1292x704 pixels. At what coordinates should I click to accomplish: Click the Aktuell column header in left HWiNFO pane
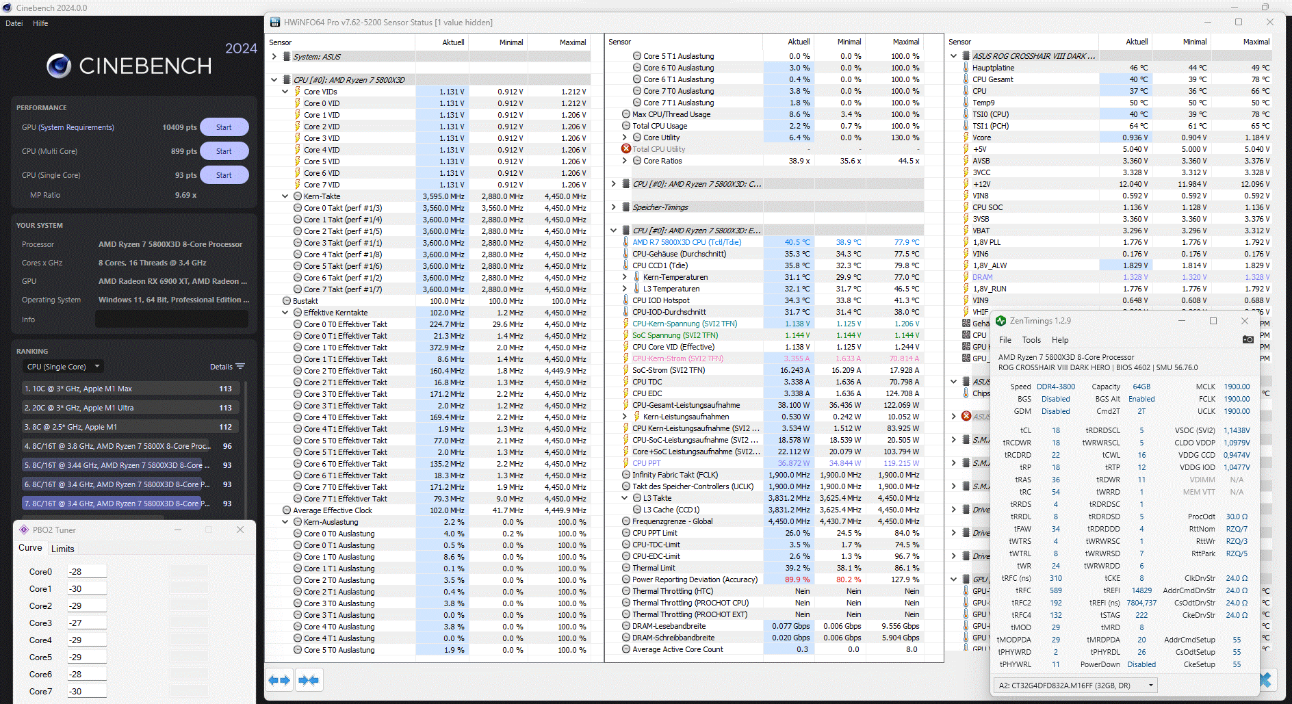452,42
